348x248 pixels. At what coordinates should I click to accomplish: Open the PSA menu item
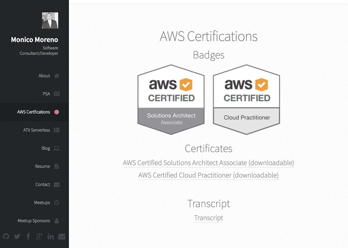pos(46,94)
